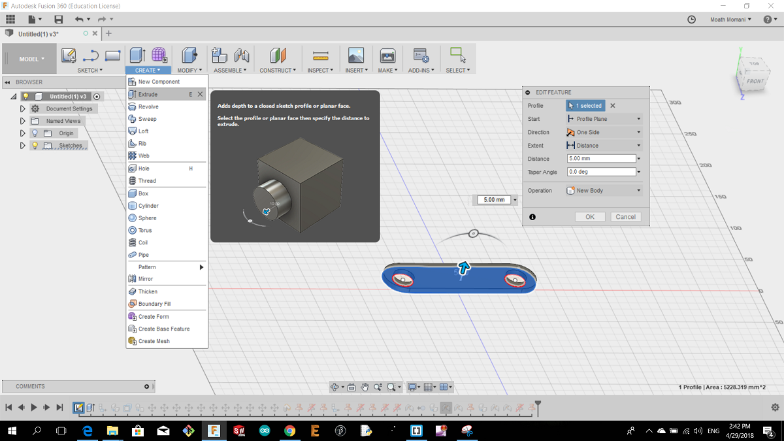Screen dimensions: 784x441
Task: Open Arduino from the Windows taskbar
Action: pos(264,431)
